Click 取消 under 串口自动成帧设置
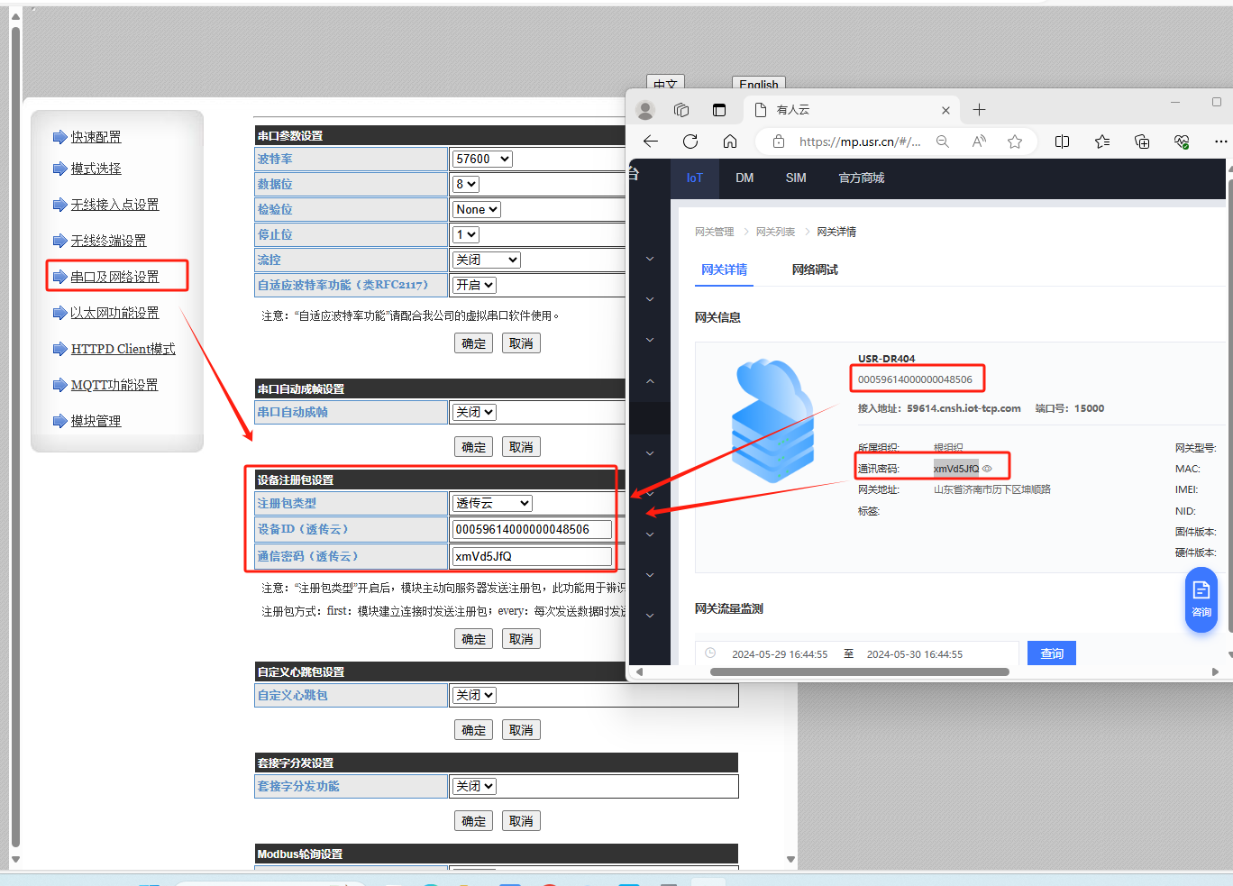1233x886 pixels. 521,447
